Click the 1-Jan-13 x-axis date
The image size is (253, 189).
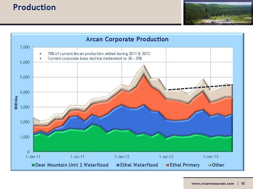tap(211, 157)
